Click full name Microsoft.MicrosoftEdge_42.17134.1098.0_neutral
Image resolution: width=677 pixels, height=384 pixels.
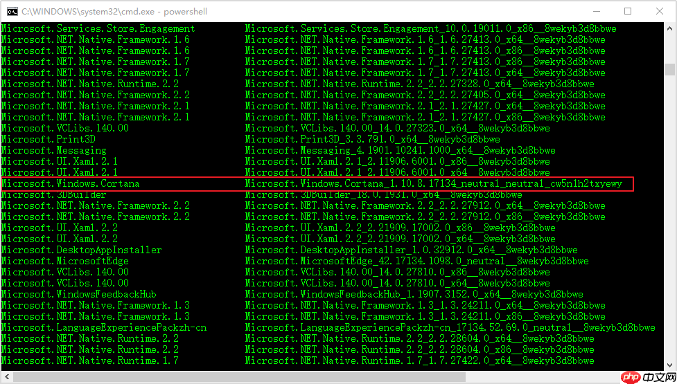(x=417, y=261)
